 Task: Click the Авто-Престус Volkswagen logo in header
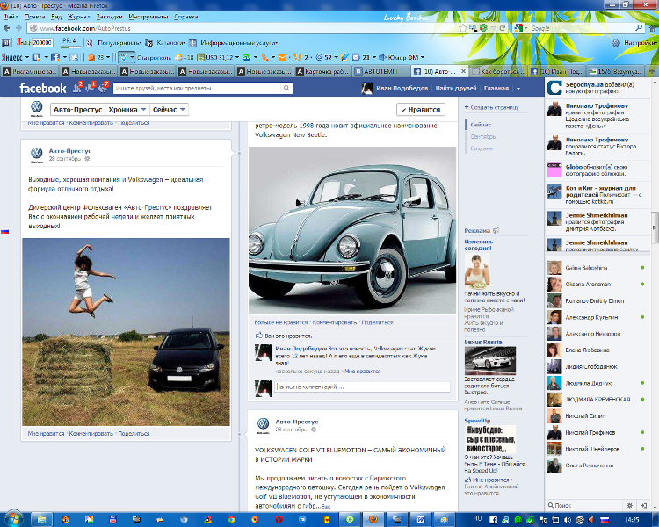pos(37,109)
